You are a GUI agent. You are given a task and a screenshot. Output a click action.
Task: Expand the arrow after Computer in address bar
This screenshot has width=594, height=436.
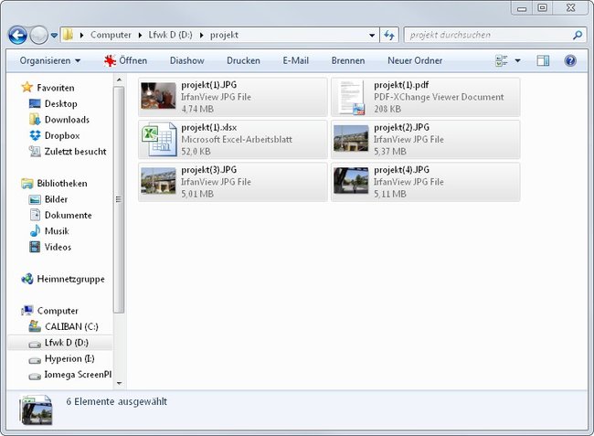pos(140,36)
